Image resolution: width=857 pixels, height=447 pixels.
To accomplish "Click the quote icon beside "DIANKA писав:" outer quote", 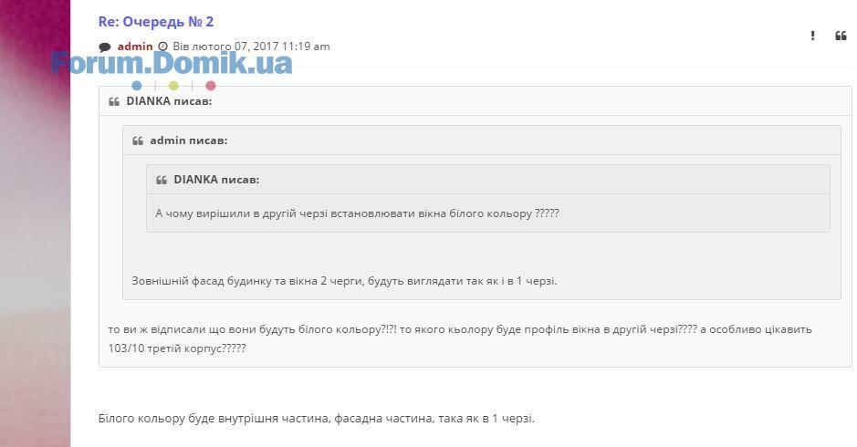I will [x=114, y=101].
